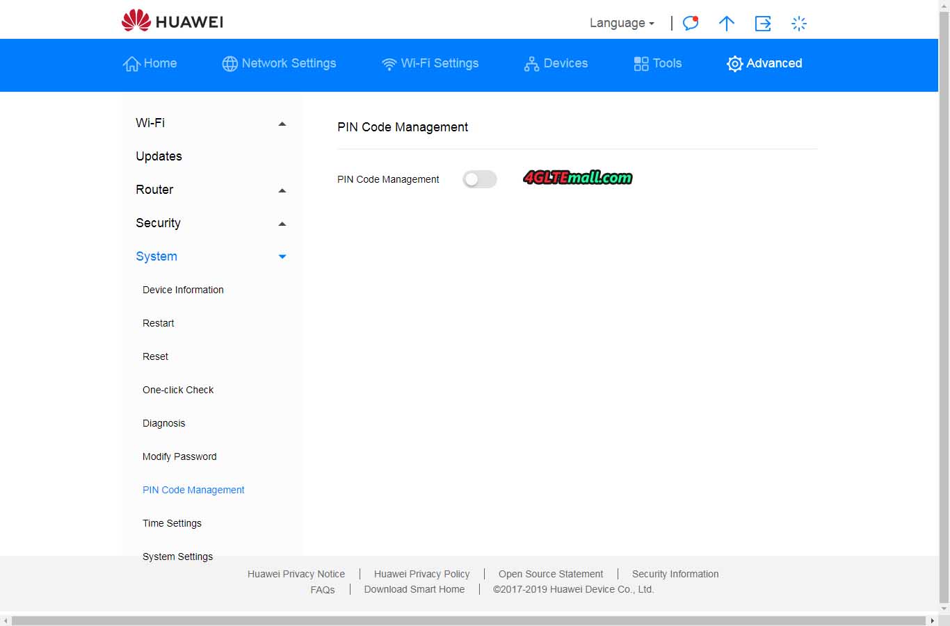Enable the PIN Code Management switch
Screen dimensions: 950x626
coord(480,179)
